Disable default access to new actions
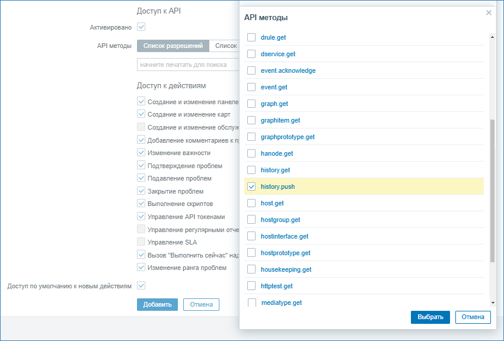This screenshot has height=341, width=504. [x=141, y=286]
